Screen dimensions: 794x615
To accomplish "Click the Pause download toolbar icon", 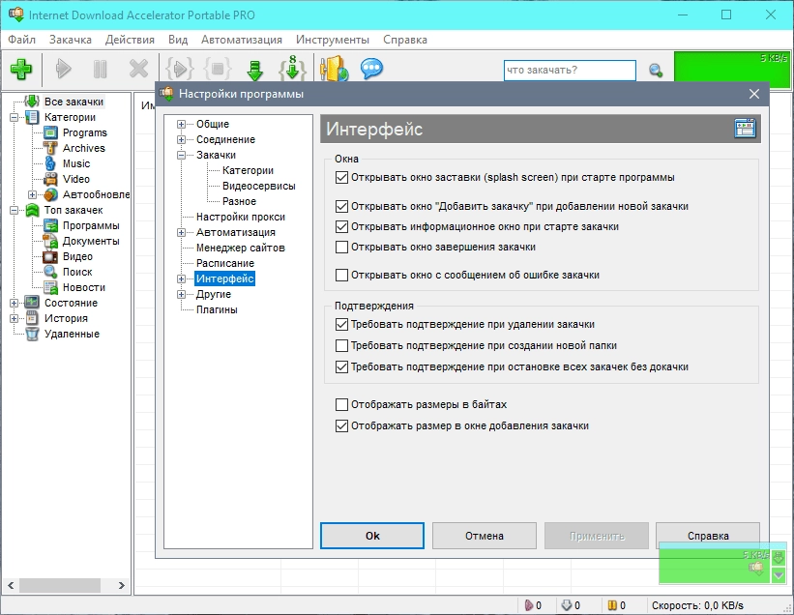I will tap(101, 69).
